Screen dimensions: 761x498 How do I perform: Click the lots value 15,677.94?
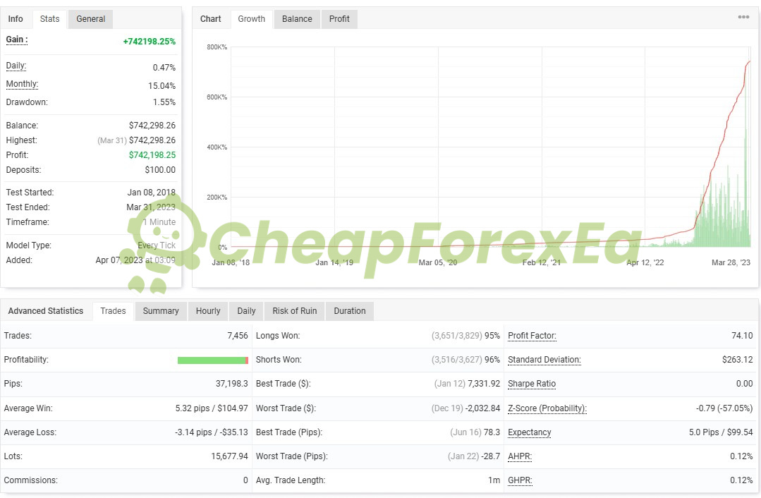tap(229, 456)
